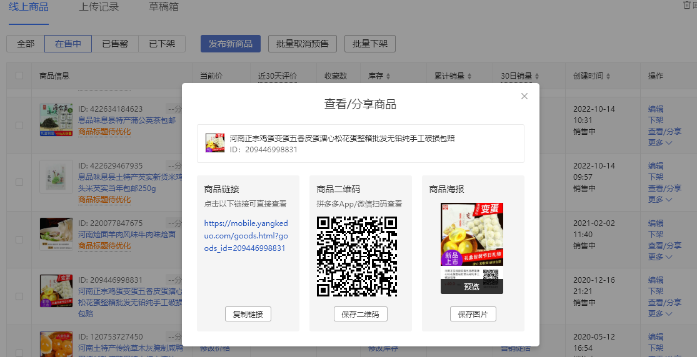Click 保存图片 button

coord(473,314)
